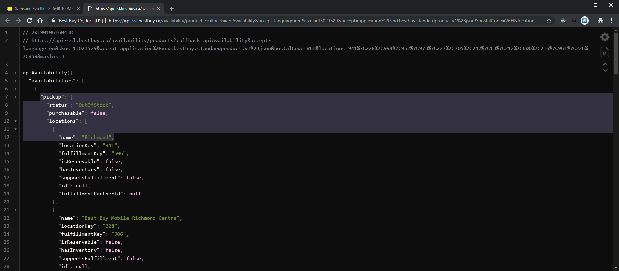Viewport: 619px width, 271px height.
Task: Collapse the apiAvailability node on line 4
Action: point(15,73)
